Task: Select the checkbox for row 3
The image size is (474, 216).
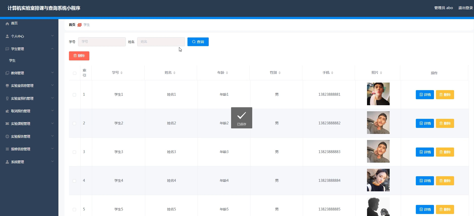Action: pos(75,152)
